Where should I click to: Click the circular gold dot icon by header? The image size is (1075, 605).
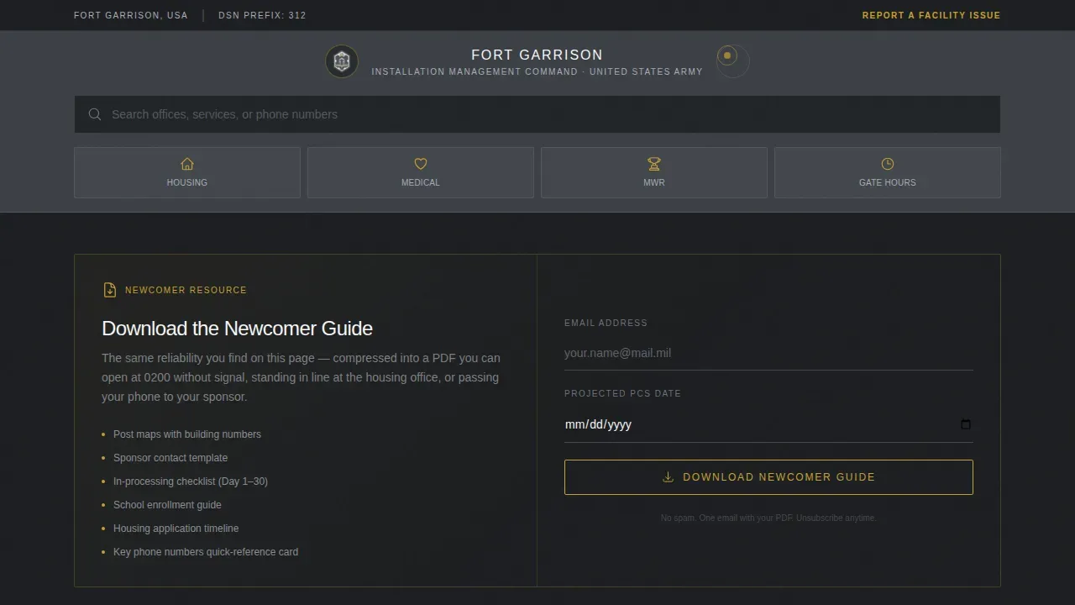point(727,56)
